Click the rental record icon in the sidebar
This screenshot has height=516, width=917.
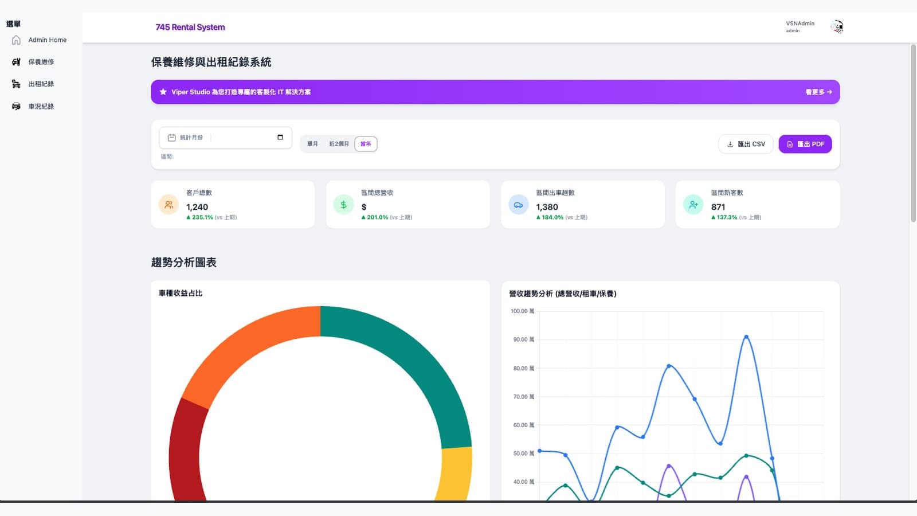[16, 84]
